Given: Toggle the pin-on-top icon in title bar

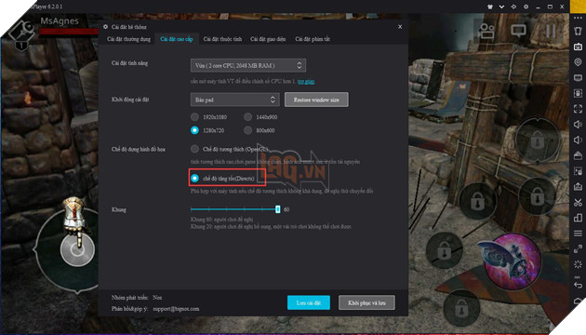Looking at the screenshot, I should tap(513, 7).
